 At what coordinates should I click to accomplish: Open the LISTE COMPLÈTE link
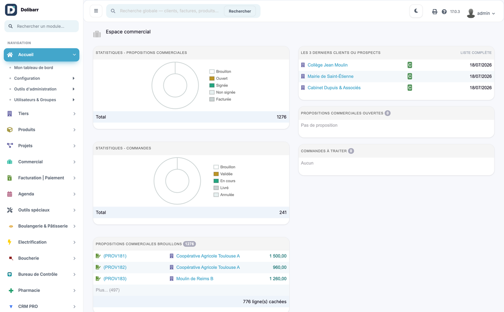[476, 53]
